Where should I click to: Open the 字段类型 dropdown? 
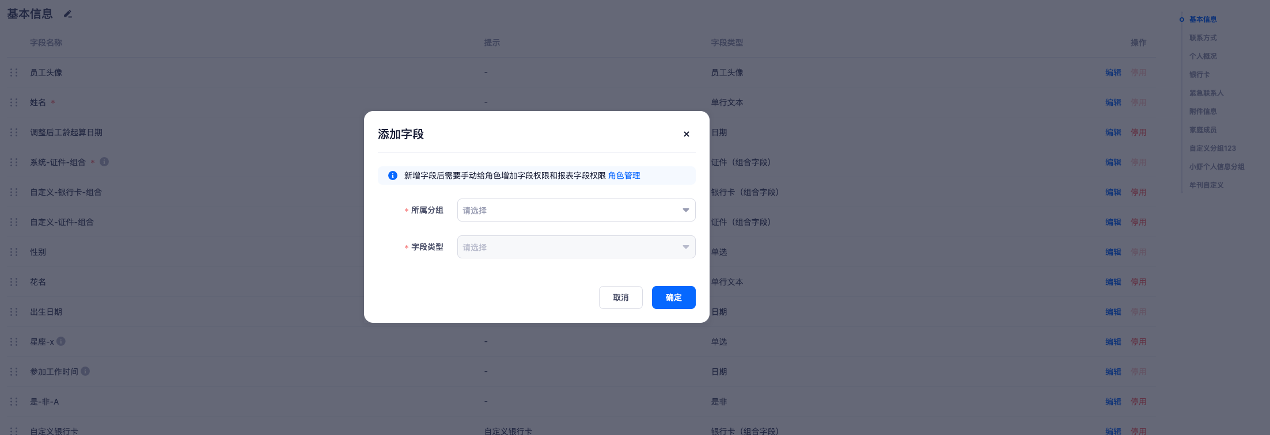[x=575, y=247]
